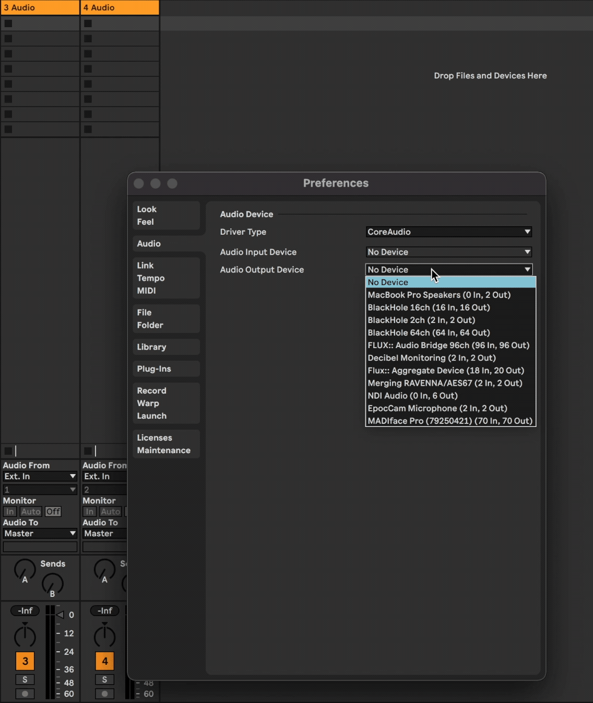Click the pan knob on track 3
Viewport: 593px width, 703px height.
[25, 636]
